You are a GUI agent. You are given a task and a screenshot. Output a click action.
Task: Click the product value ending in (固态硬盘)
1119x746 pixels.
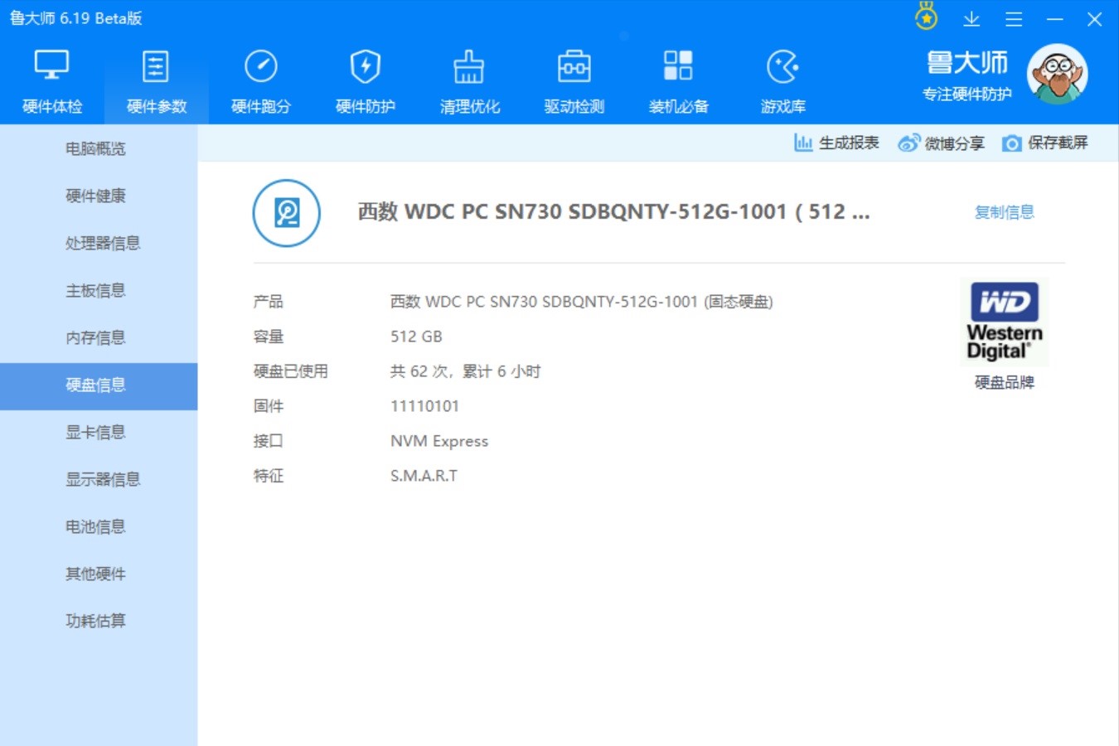click(x=581, y=302)
